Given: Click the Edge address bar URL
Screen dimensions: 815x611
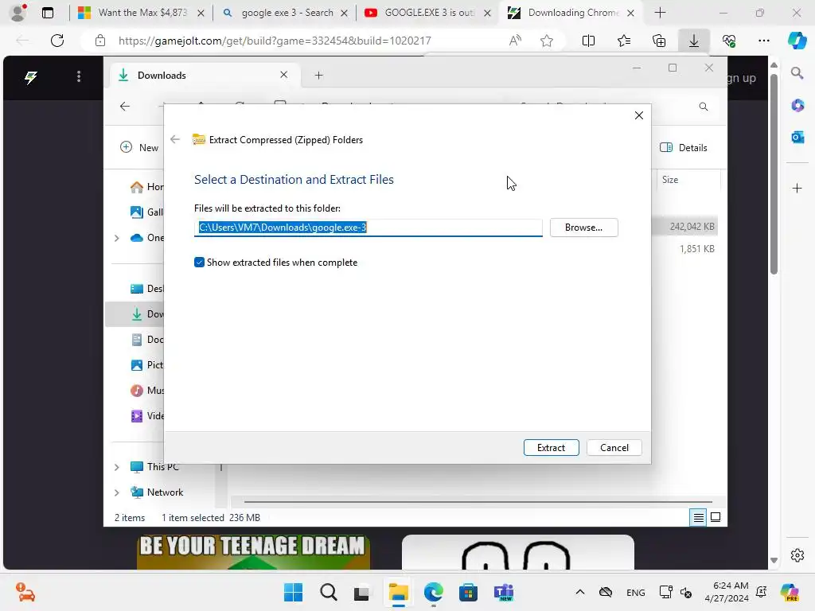Looking at the screenshot, I should (x=275, y=41).
